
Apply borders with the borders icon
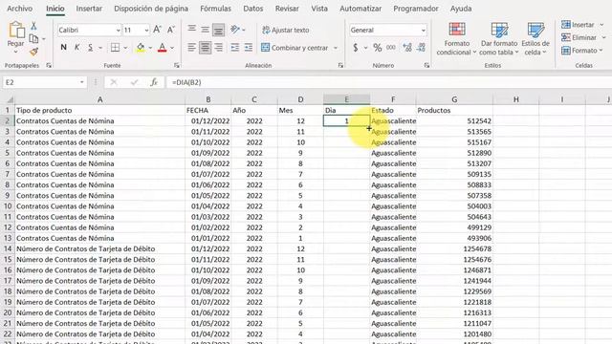click(x=115, y=48)
